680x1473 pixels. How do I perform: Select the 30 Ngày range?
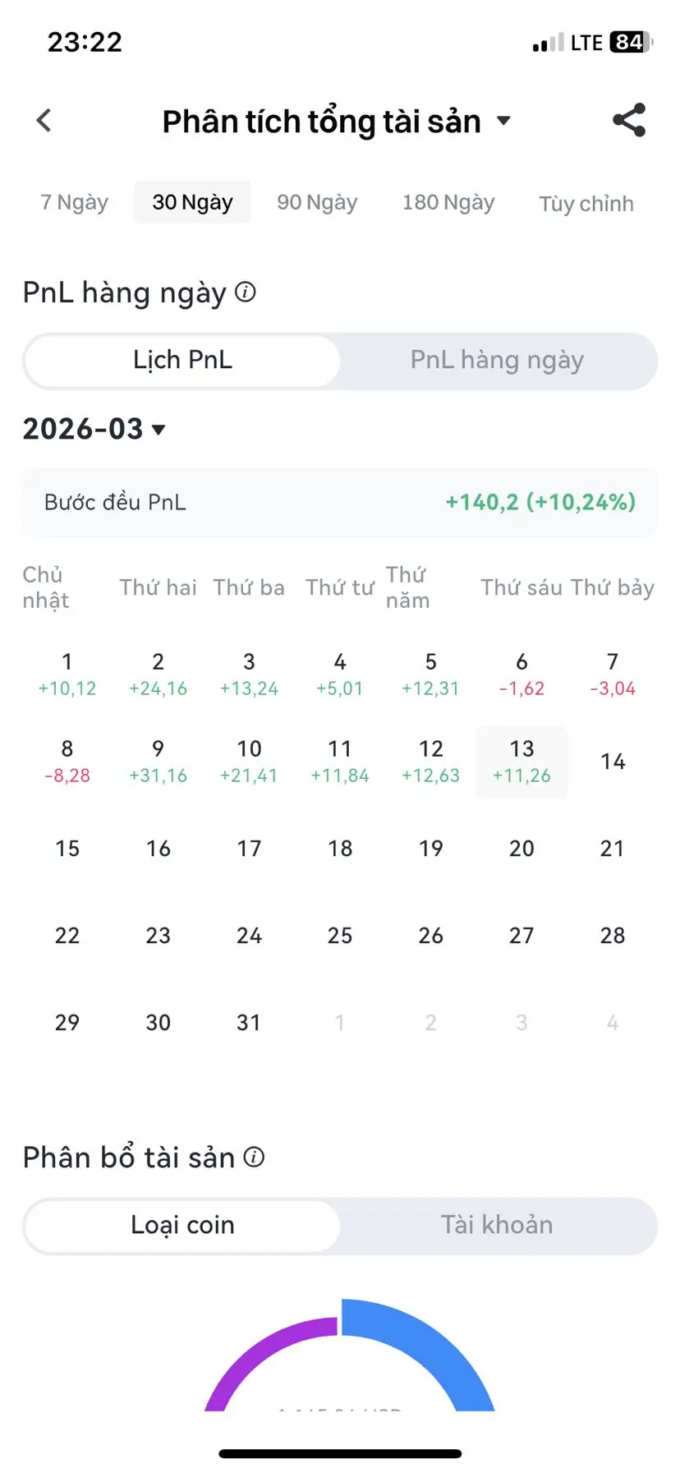click(192, 202)
